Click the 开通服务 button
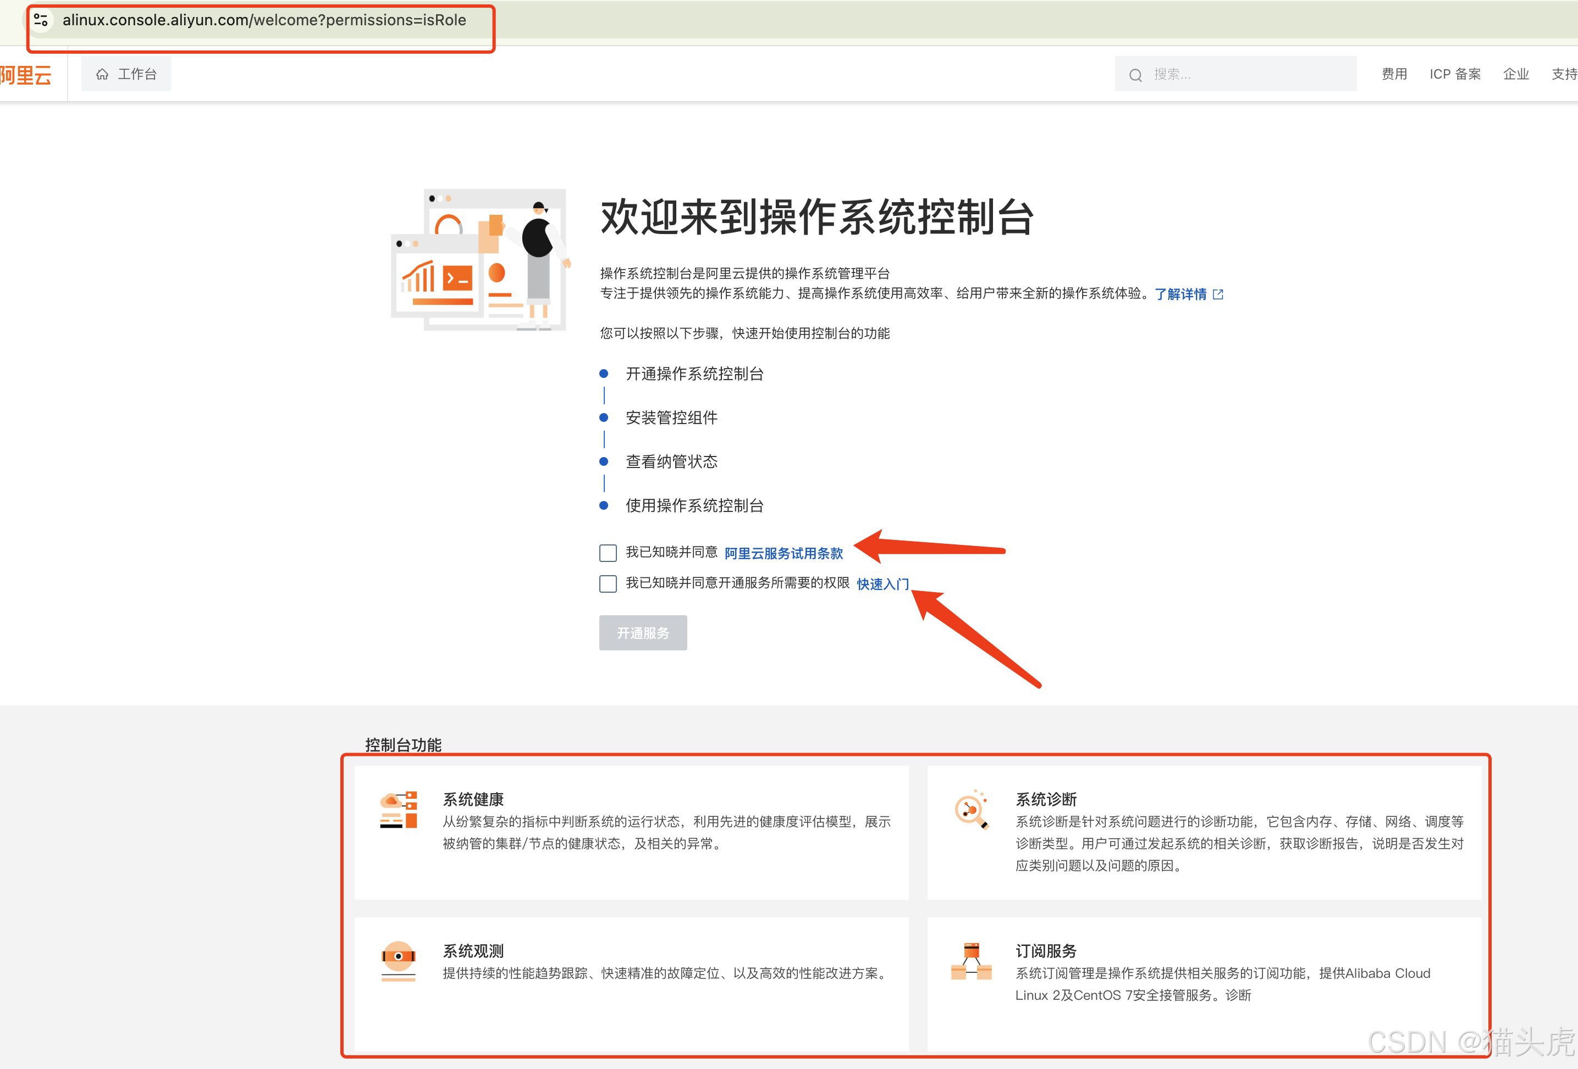The image size is (1578, 1069). tap(642, 633)
